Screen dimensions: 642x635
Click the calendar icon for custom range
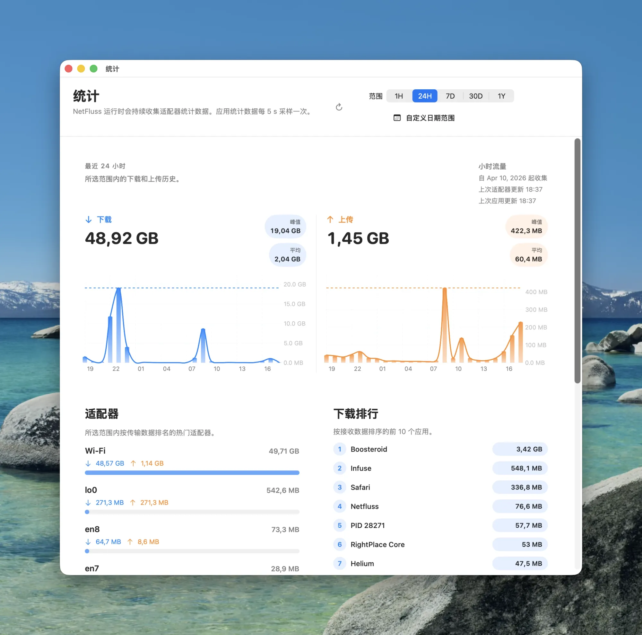pos(397,118)
